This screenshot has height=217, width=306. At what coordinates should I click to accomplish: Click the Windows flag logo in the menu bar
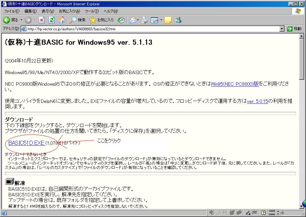[298, 11]
